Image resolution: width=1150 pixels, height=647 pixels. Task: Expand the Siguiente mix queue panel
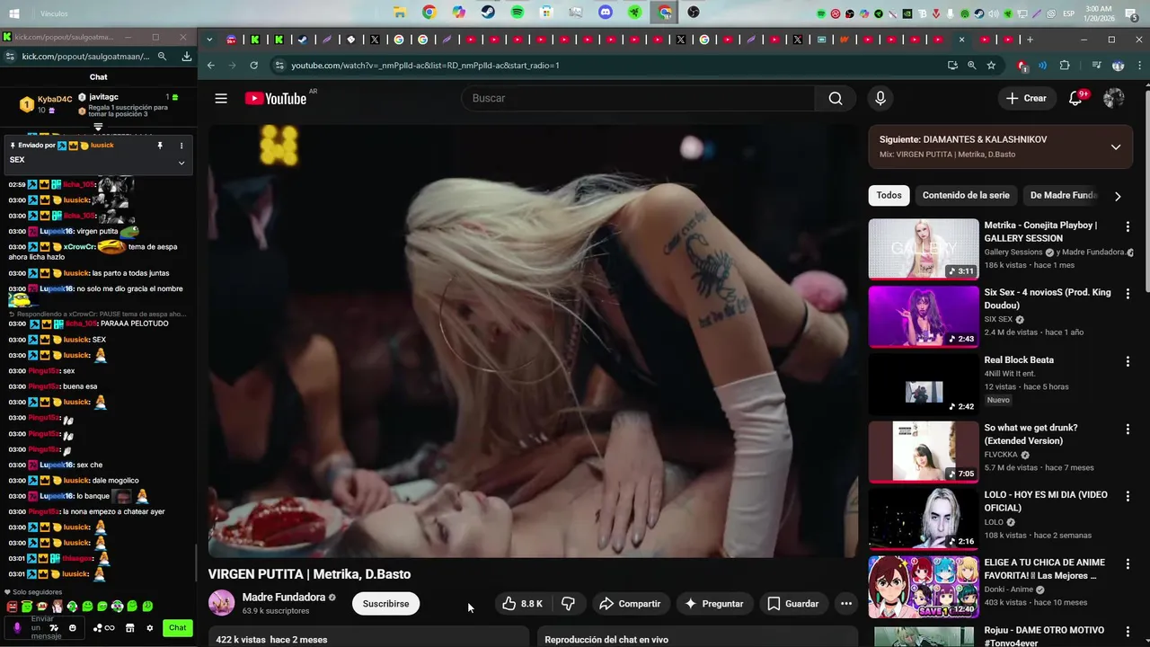pos(1116,146)
